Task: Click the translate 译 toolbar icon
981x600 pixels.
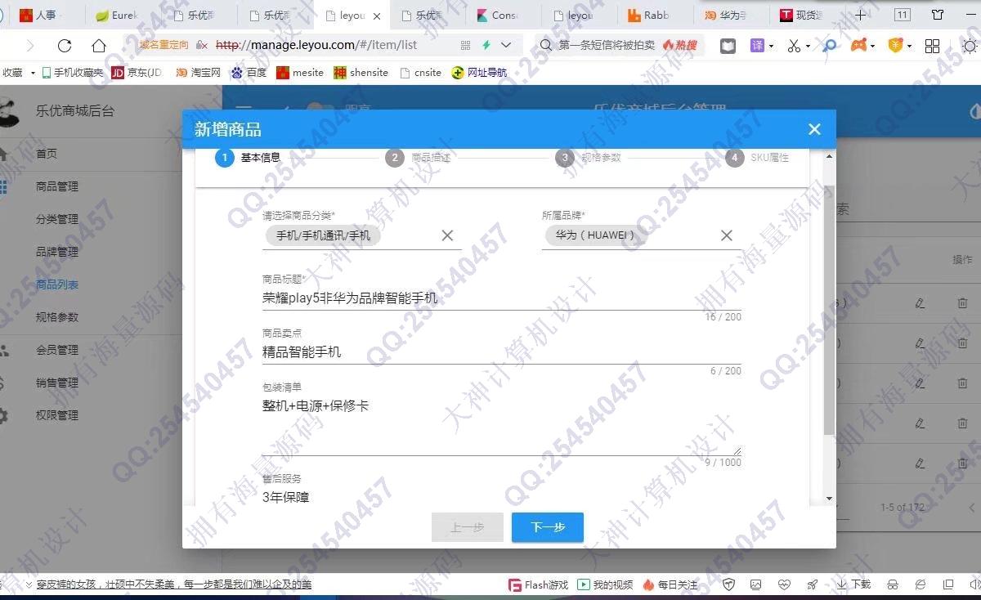Action: point(758,46)
